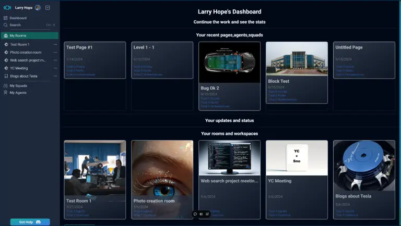Open the Bug Ok 2 card with car image
The width and height of the screenshot is (401, 226).
[229, 76]
